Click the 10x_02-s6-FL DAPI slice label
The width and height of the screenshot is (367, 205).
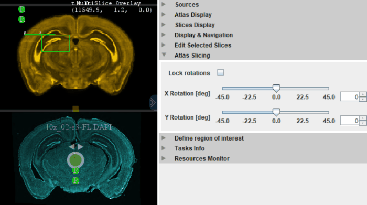[x=79, y=127]
